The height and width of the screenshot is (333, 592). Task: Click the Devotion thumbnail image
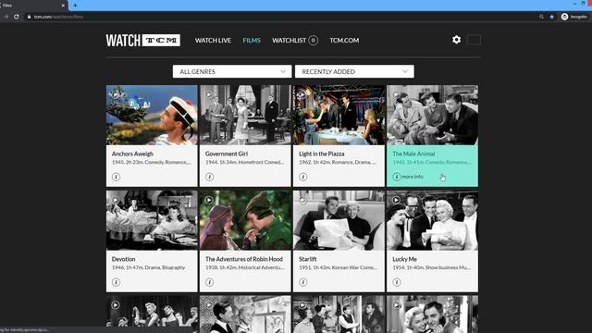(152, 220)
